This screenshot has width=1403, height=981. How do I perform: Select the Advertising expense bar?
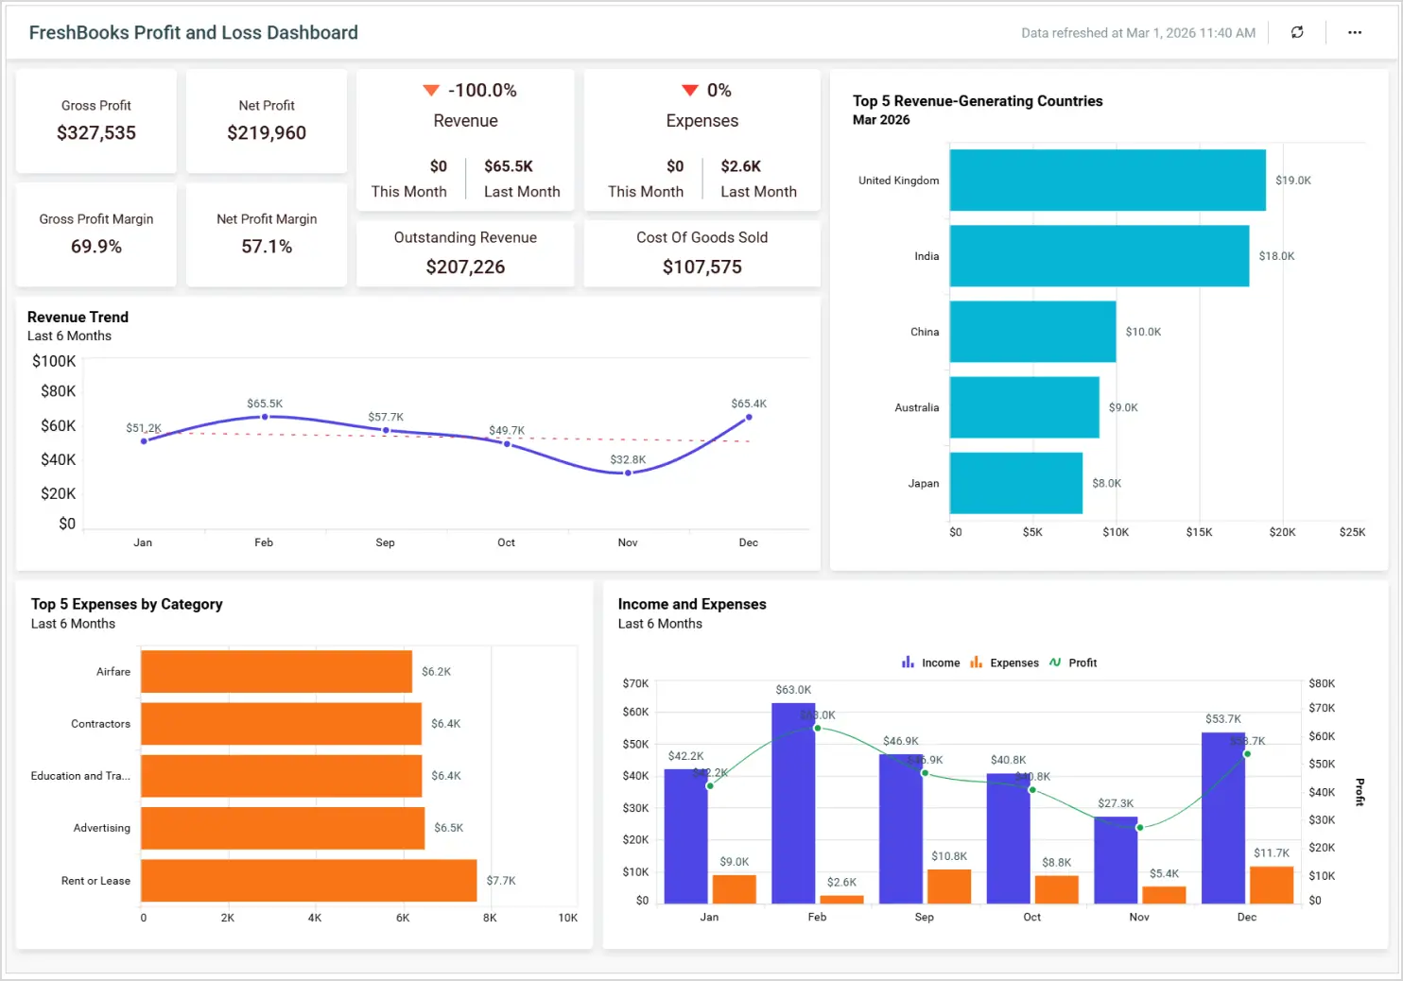(283, 828)
